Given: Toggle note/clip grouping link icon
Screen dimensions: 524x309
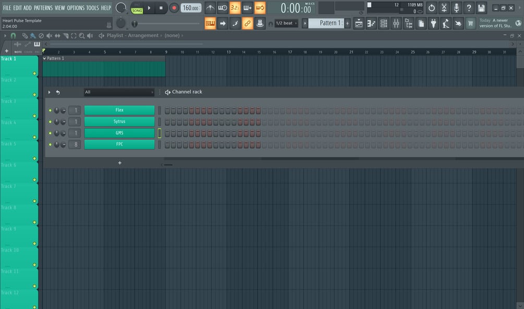Looking at the screenshot, I should click(247, 23).
